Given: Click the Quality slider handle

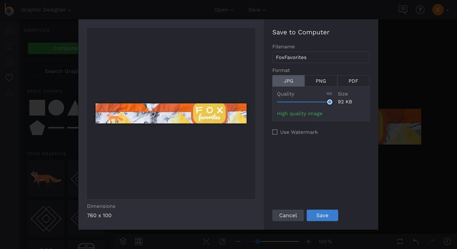Looking at the screenshot, I should point(329,102).
